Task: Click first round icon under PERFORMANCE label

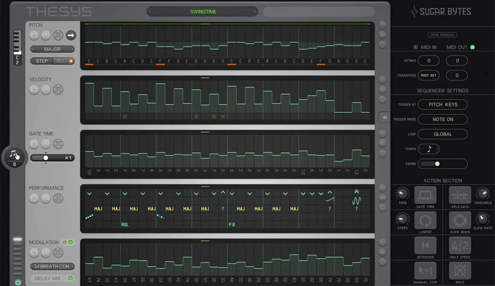Action: [x=34, y=198]
